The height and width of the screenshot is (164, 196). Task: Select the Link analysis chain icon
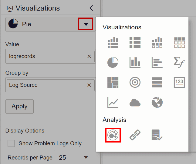pos(135,135)
